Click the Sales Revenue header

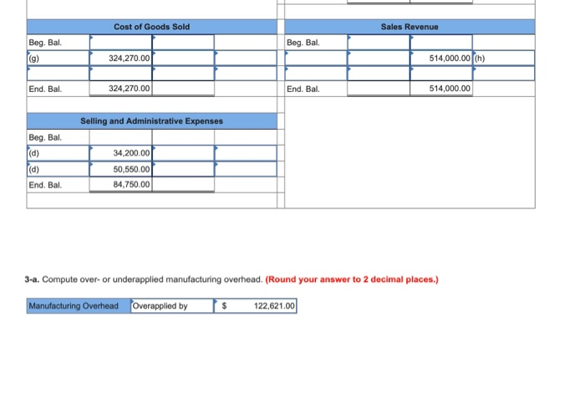click(409, 27)
